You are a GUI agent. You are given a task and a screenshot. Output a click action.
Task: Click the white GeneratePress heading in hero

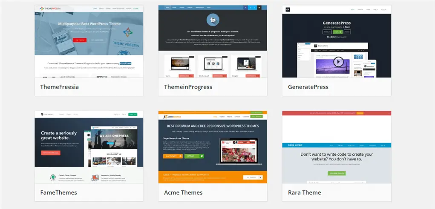tap(337, 23)
